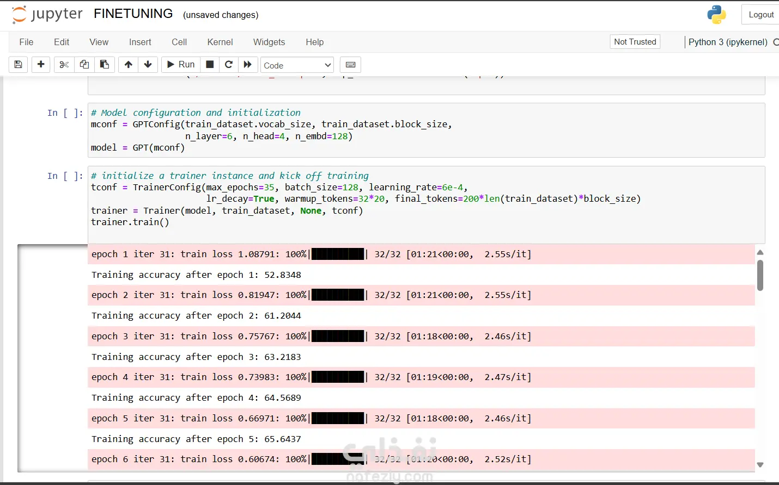Viewport: 779px width, 485px height.
Task: Open the Help menu
Action: point(314,42)
